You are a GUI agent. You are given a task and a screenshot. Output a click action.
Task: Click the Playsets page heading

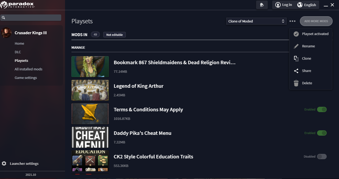pos(82,21)
